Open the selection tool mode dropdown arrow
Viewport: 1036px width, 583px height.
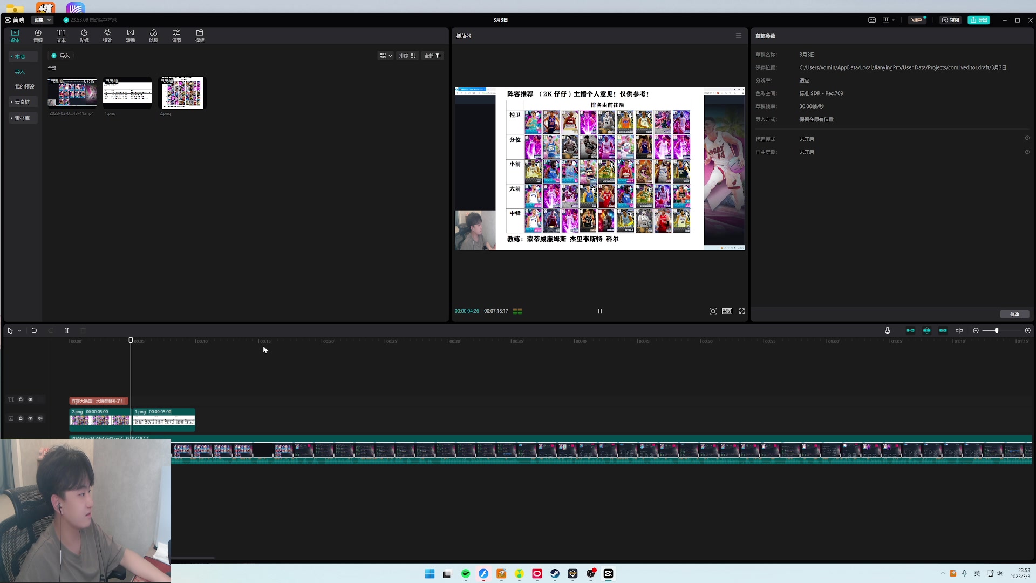click(19, 331)
